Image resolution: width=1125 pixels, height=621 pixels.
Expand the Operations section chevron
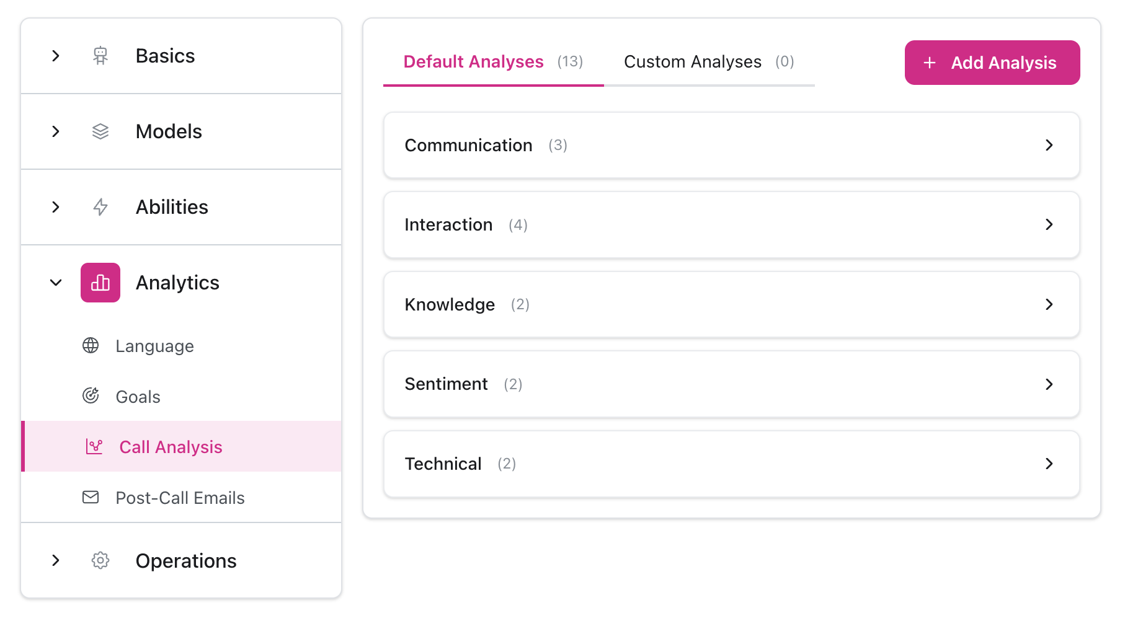(x=56, y=560)
